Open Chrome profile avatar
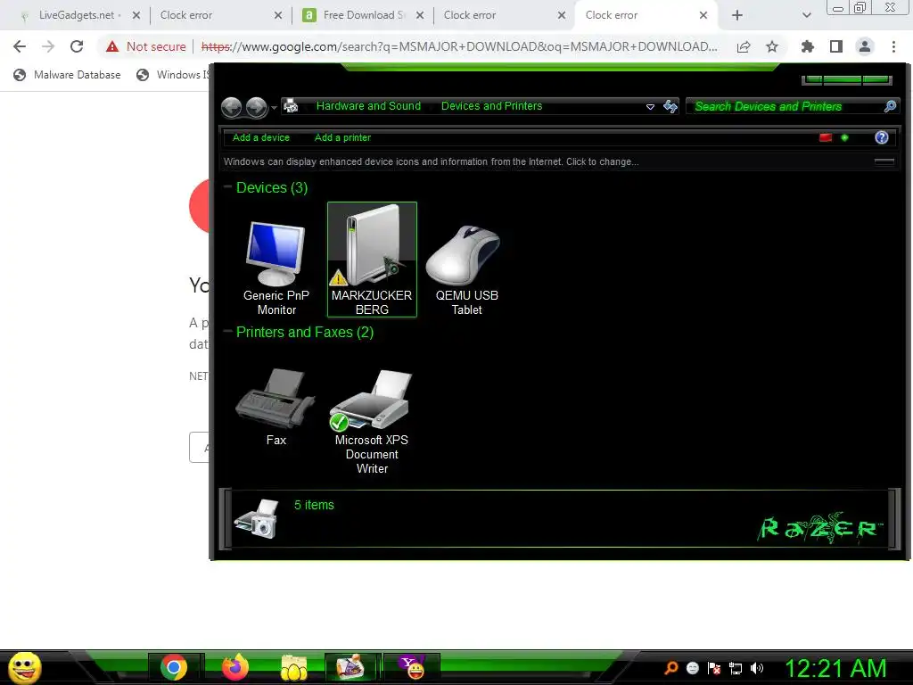 click(x=865, y=46)
